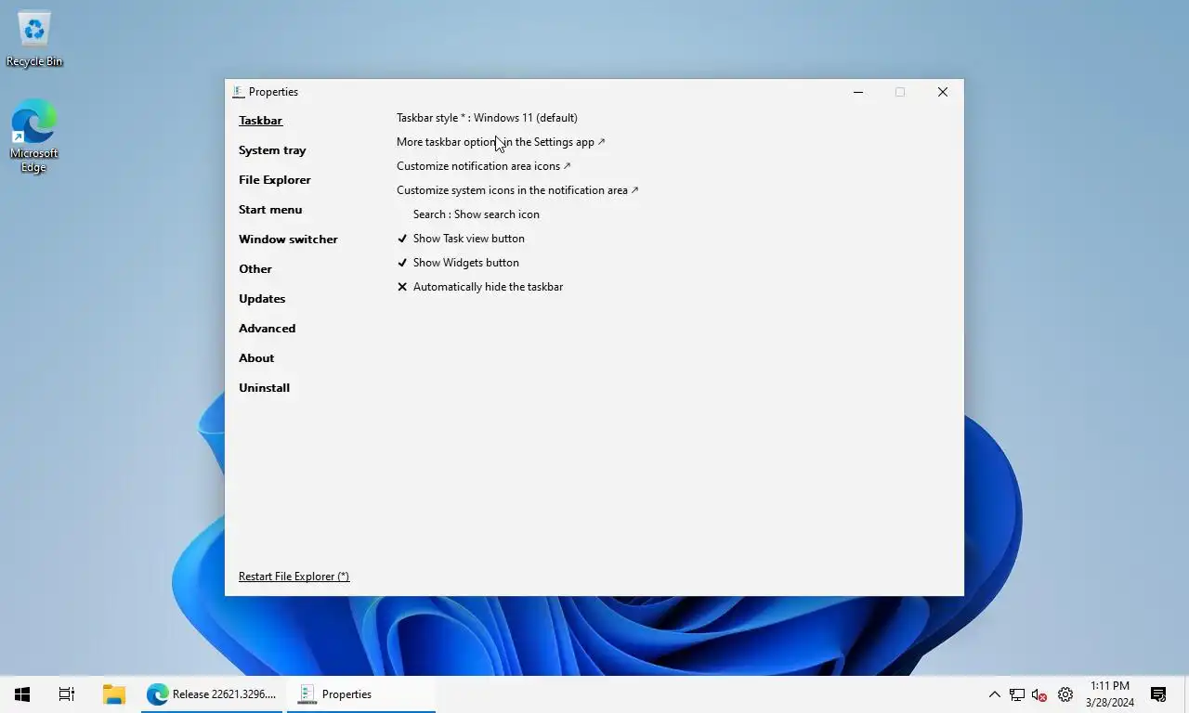Open the clock showing 1:11 PM

click(x=1110, y=694)
